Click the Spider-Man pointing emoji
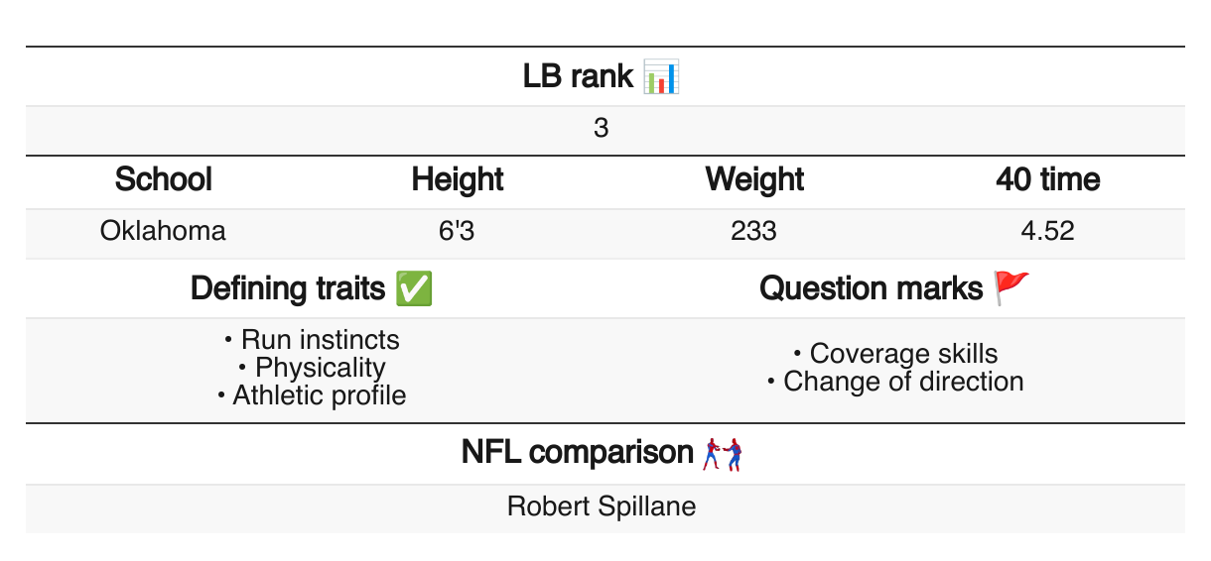 coord(723,453)
